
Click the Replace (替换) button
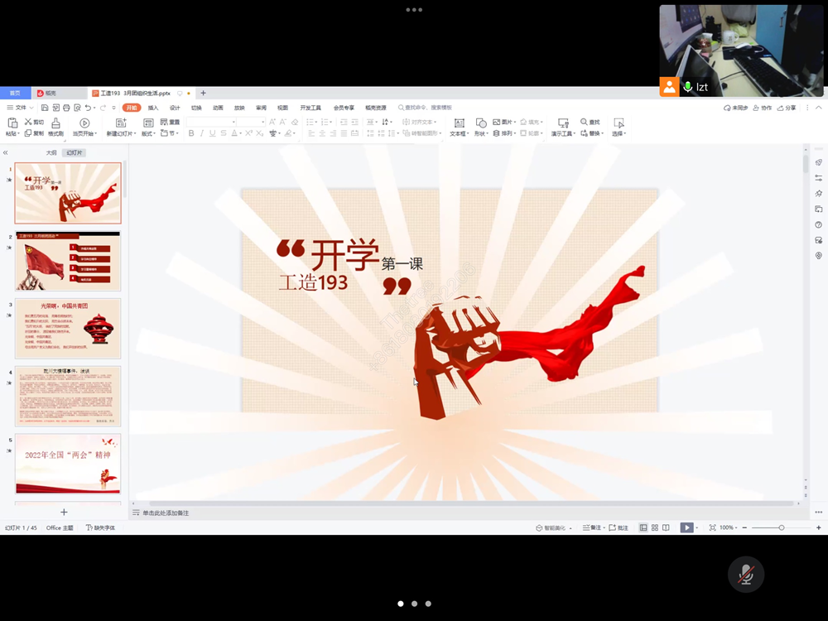pos(591,133)
